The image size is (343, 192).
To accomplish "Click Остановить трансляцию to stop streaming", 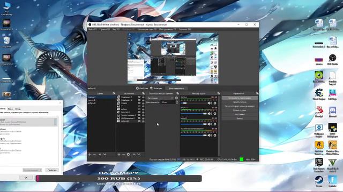I will 240,98.
